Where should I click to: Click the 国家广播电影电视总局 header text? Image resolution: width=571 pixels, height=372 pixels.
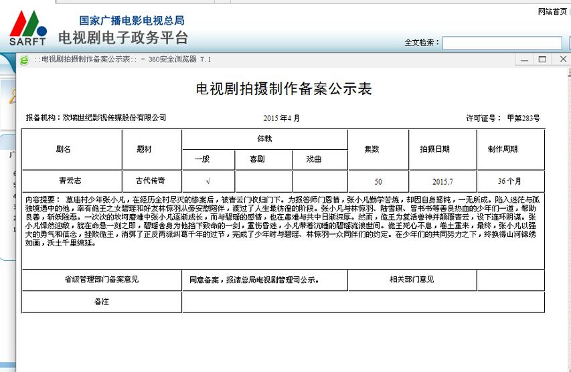pyautogui.click(x=132, y=20)
